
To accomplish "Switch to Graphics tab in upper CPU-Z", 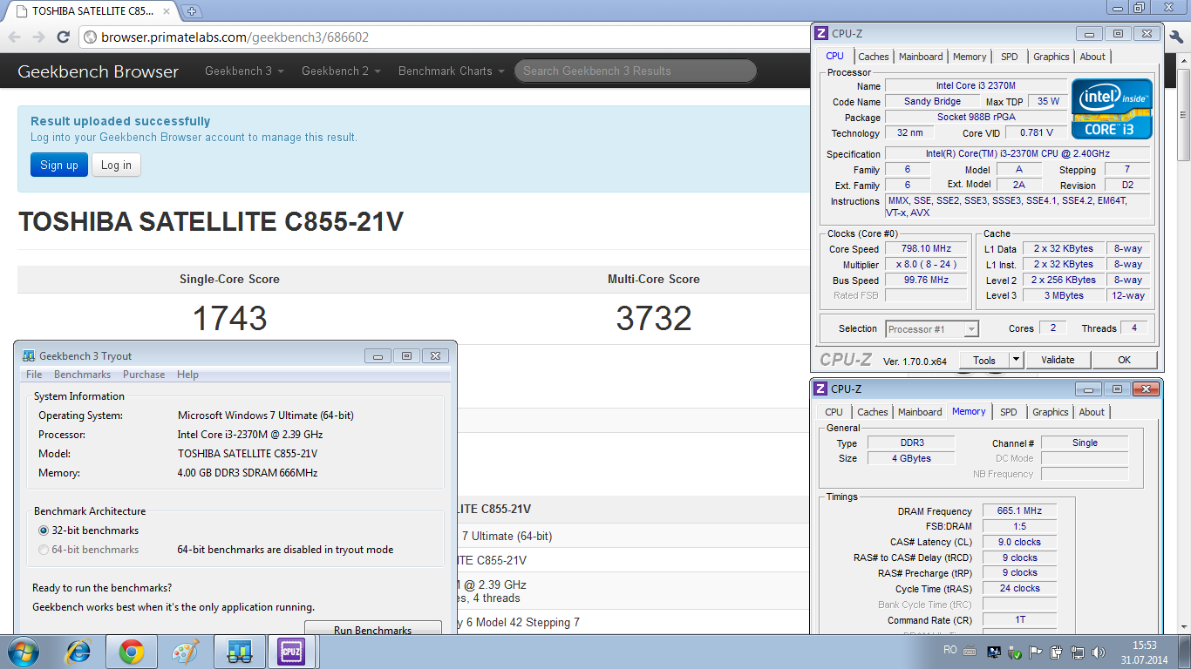I will pos(1051,57).
